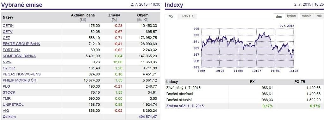Open ERSTE GROUP BANK details
This screenshot has width=324, height=120.
tap(22, 44)
